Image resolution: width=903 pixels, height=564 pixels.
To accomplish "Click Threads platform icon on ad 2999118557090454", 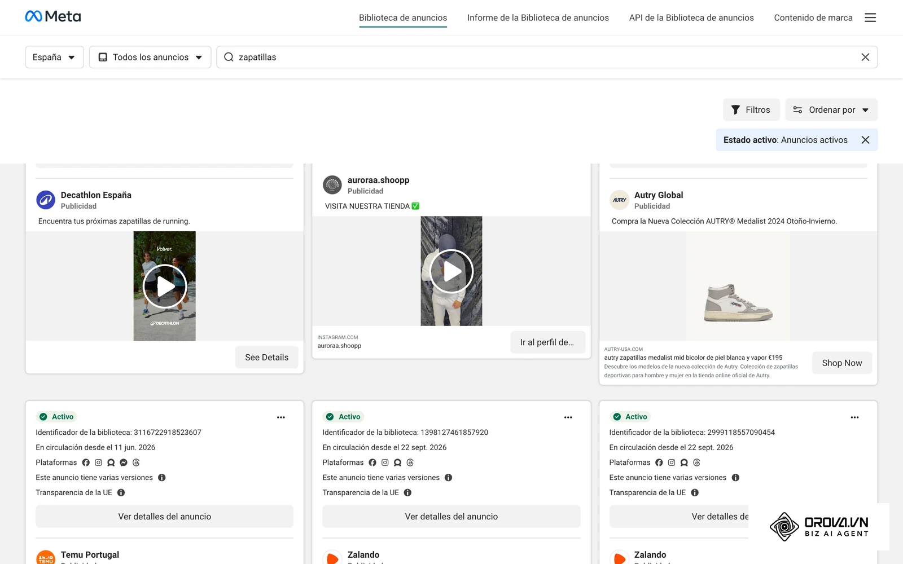I will pos(696,462).
